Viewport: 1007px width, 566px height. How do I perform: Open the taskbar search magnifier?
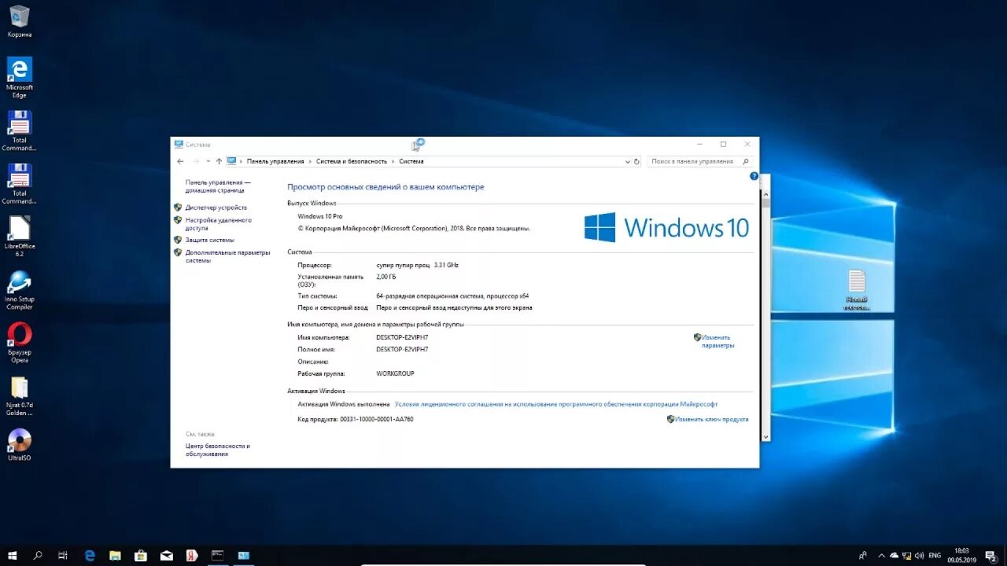pos(38,555)
